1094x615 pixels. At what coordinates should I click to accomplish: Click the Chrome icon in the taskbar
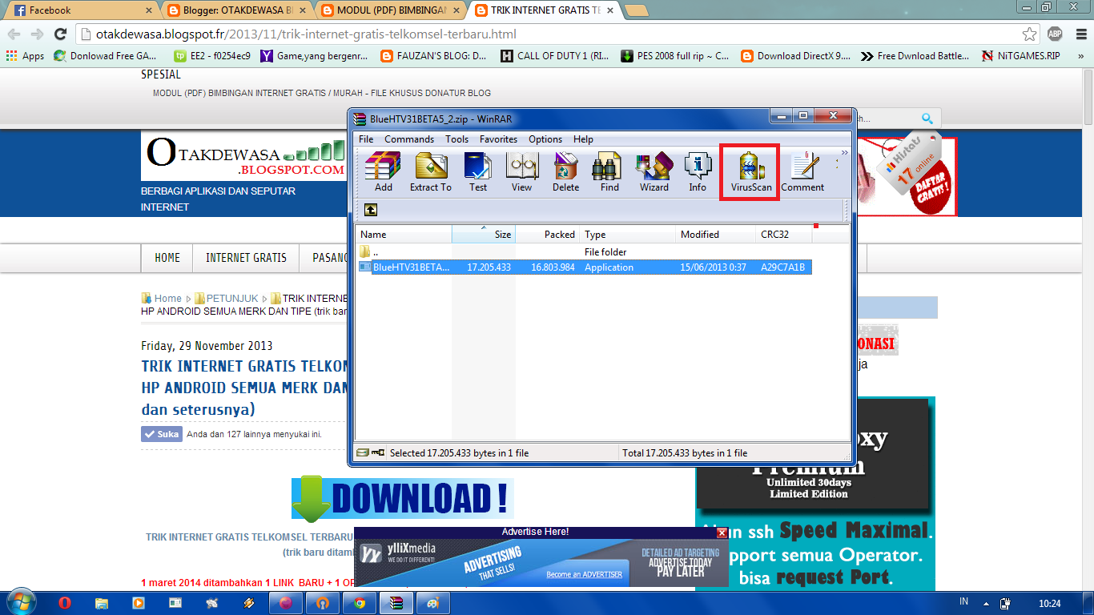(360, 602)
